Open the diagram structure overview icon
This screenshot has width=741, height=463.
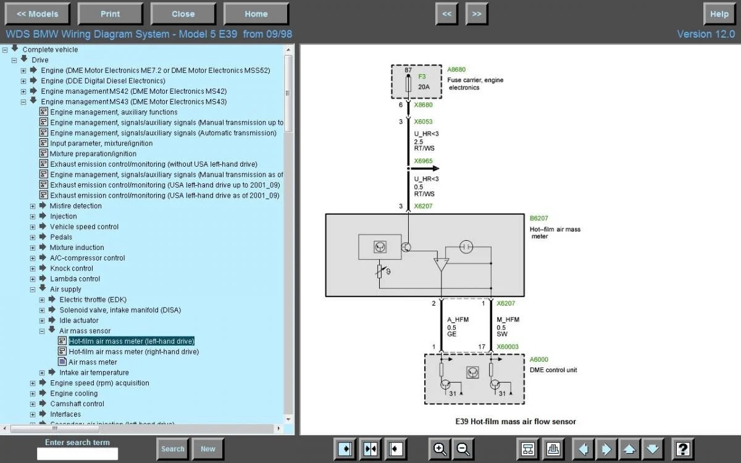[528, 449]
